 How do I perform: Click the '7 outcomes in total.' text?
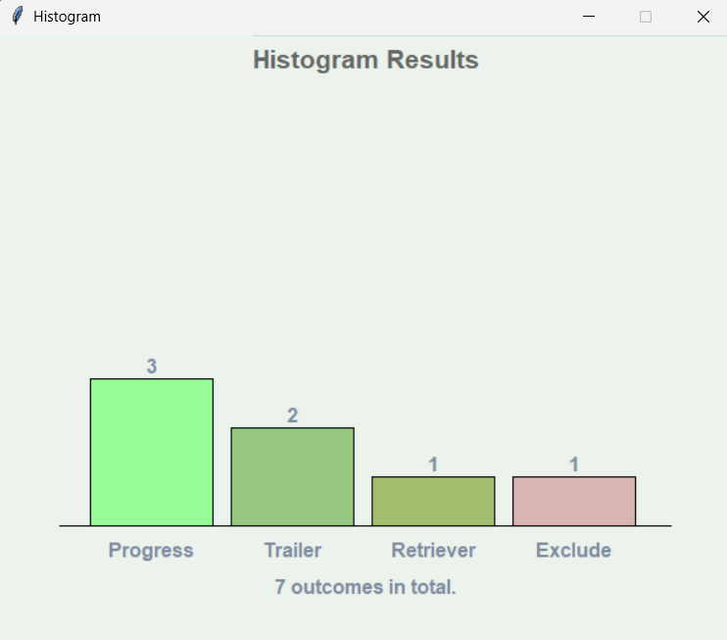pos(365,588)
